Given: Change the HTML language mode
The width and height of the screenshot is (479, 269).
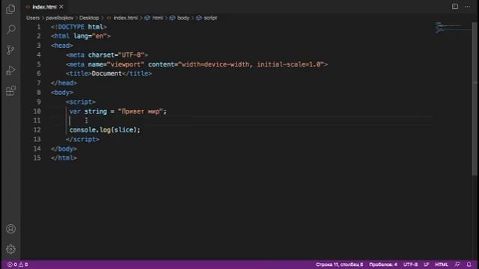Looking at the screenshot, I should (x=442, y=265).
